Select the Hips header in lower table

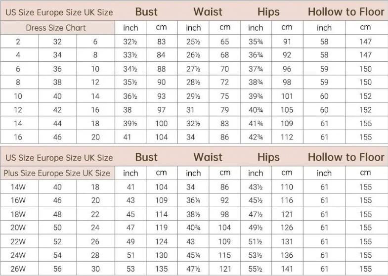click(268, 157)
